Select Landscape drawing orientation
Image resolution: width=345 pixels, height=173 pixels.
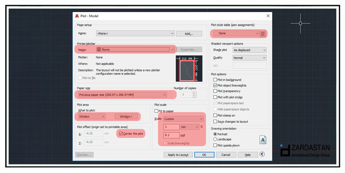[215, 139]
